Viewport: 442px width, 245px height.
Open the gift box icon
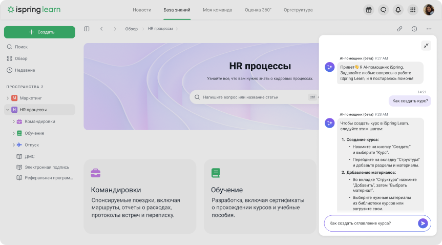coord(369,10)
